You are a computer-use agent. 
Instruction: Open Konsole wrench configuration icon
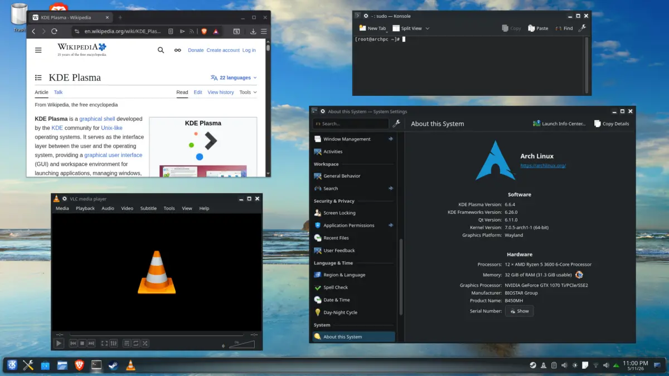pos(582,28)
